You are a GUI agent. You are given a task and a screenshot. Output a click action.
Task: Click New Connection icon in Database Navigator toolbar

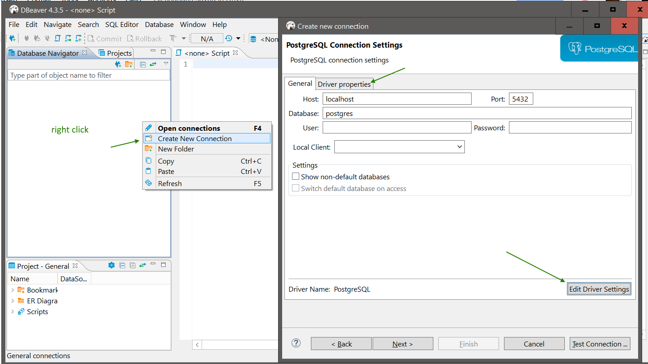118,64
